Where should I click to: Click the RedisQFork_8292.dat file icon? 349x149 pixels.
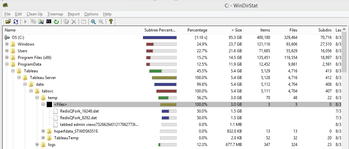[55, 118]
